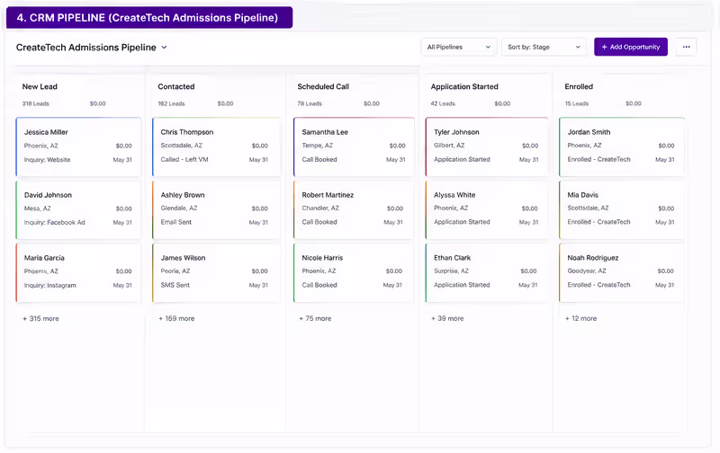The image size is (720, 453).
Task: Click Surprise, AZ location text
Action: click(452, 271)
